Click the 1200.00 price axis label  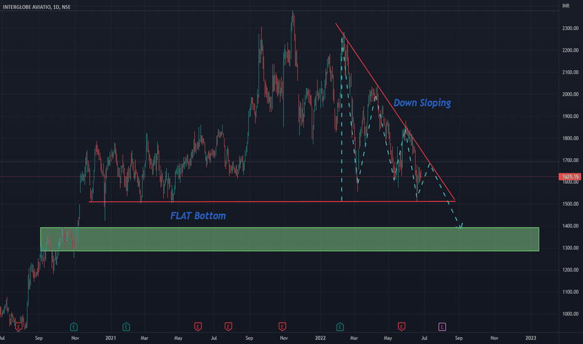(570, 270)
